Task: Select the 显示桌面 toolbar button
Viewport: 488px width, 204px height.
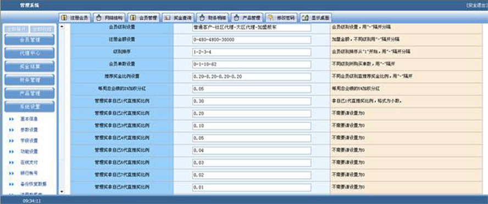Action: pyautogui.click(x=316, y=18)
